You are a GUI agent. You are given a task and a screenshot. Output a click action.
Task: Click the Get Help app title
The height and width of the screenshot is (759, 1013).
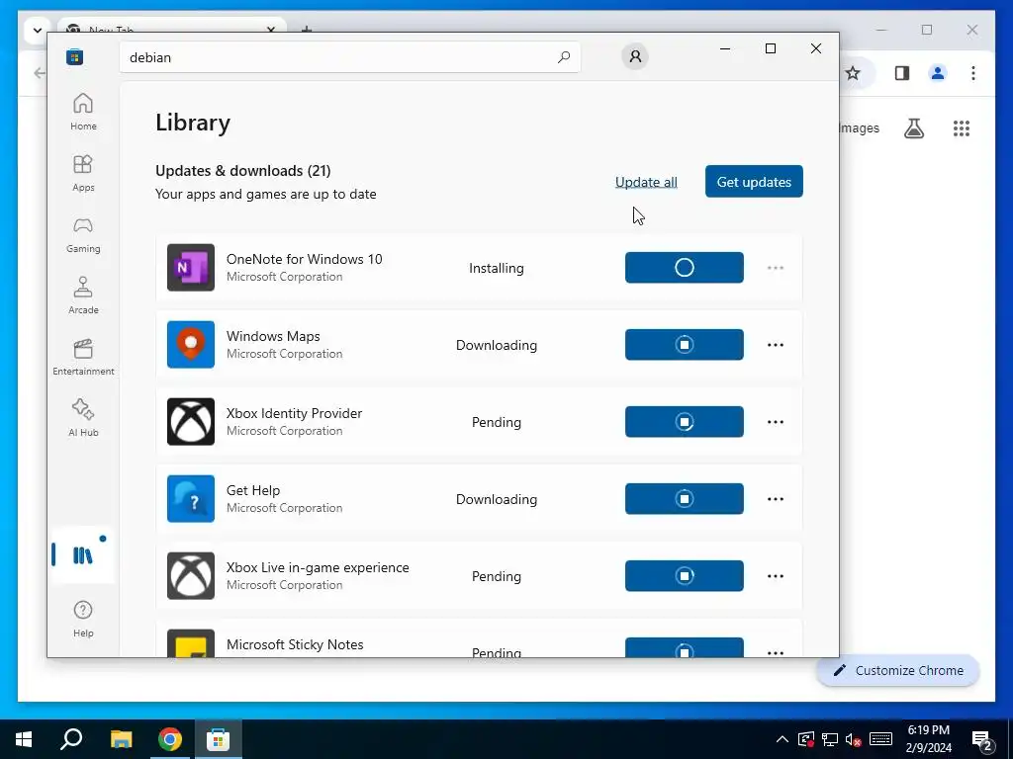click(x=253, y=490)
